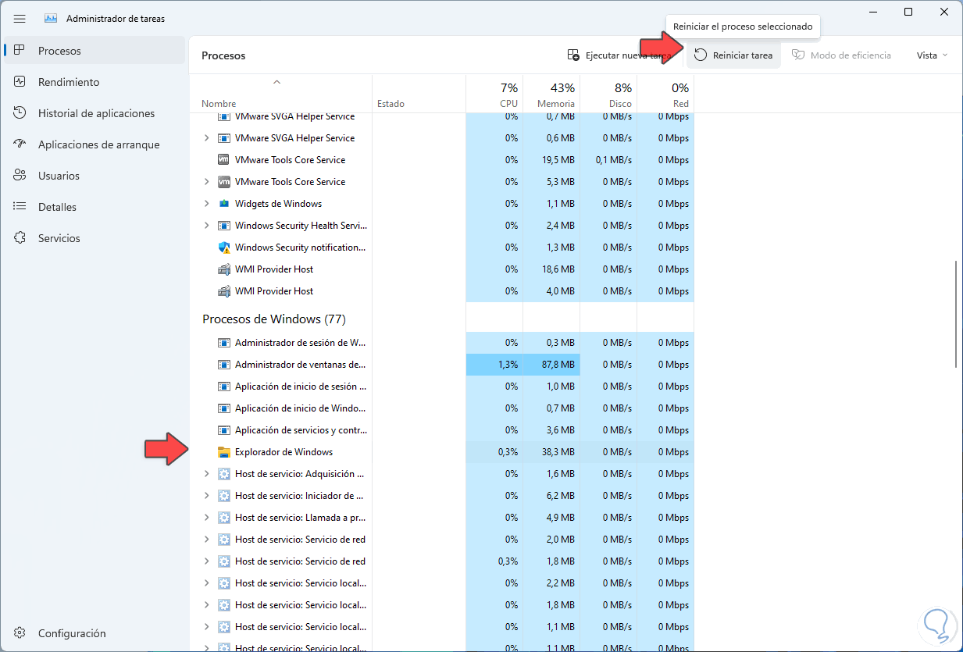The image size is (963, 652).
Task: Open the Usuarios page
Action: 95,176
